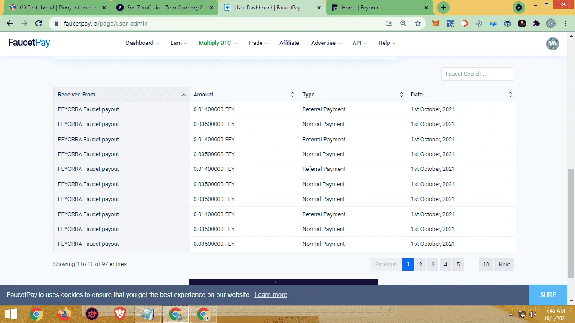Accept cookies with the SURE button
The image size is (575, 323).
coord(548,295)
